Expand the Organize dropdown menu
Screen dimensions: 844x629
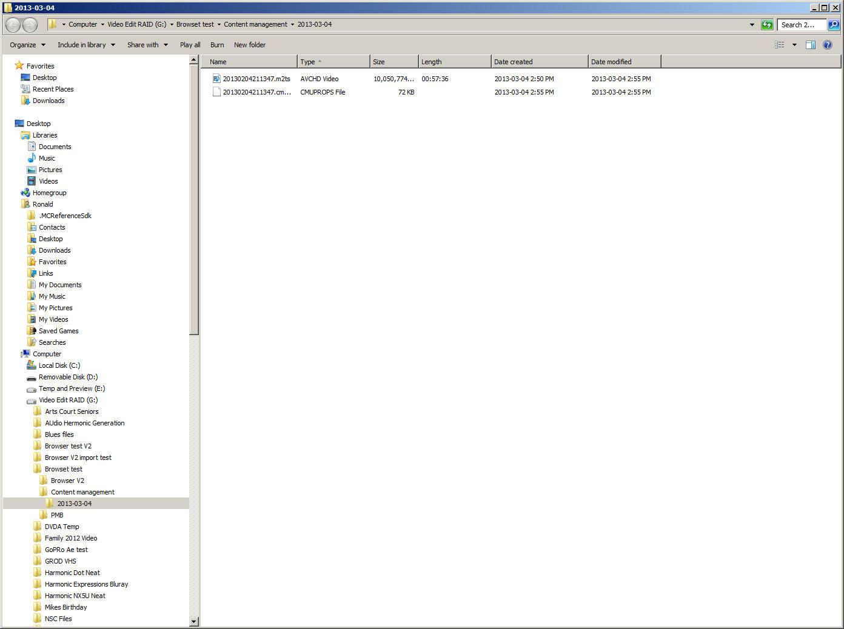[27, 45]
